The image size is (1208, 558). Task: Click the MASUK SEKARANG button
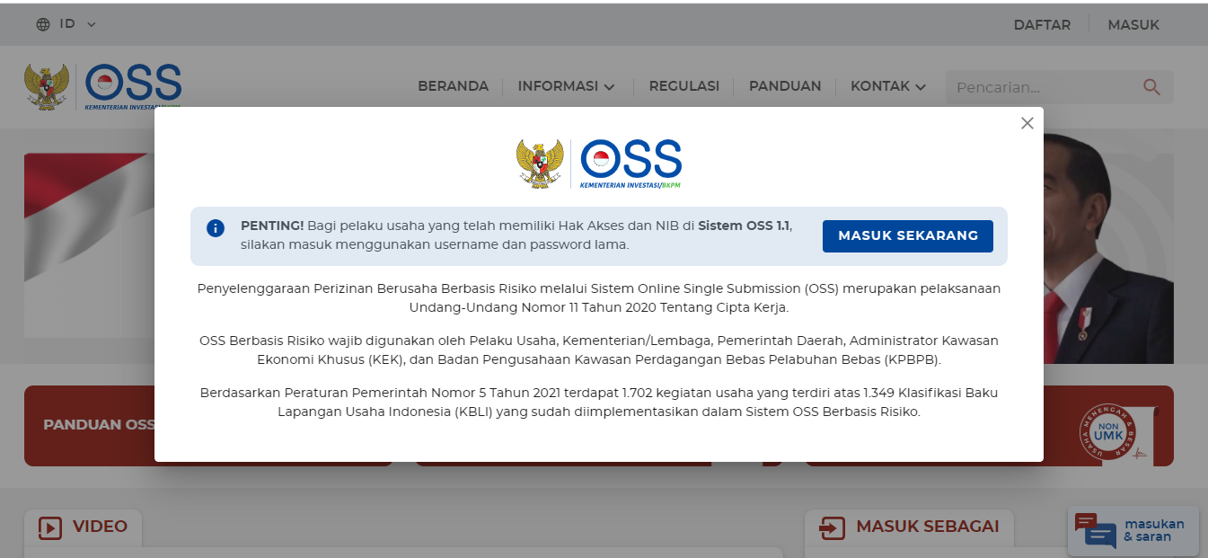coord(908,235)
